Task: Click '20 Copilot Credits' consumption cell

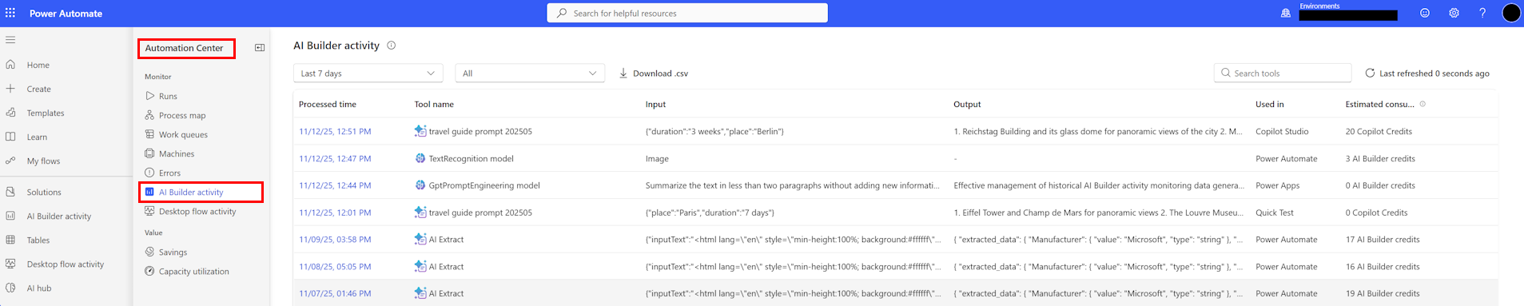Action: 1379,131
